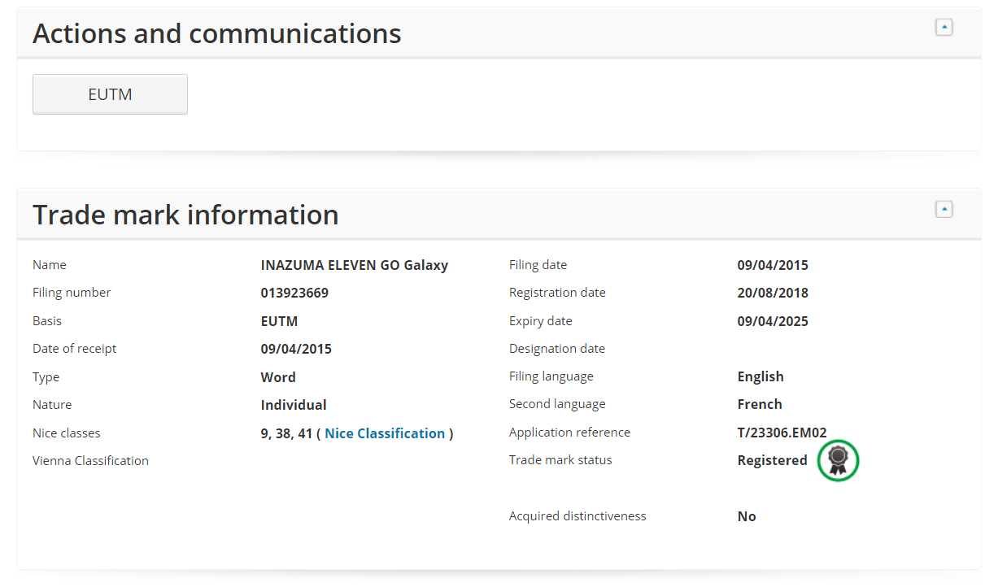998x587 pixels.
Task: Click the Registered status ribbon badge icon
Action: coord(839,460)
